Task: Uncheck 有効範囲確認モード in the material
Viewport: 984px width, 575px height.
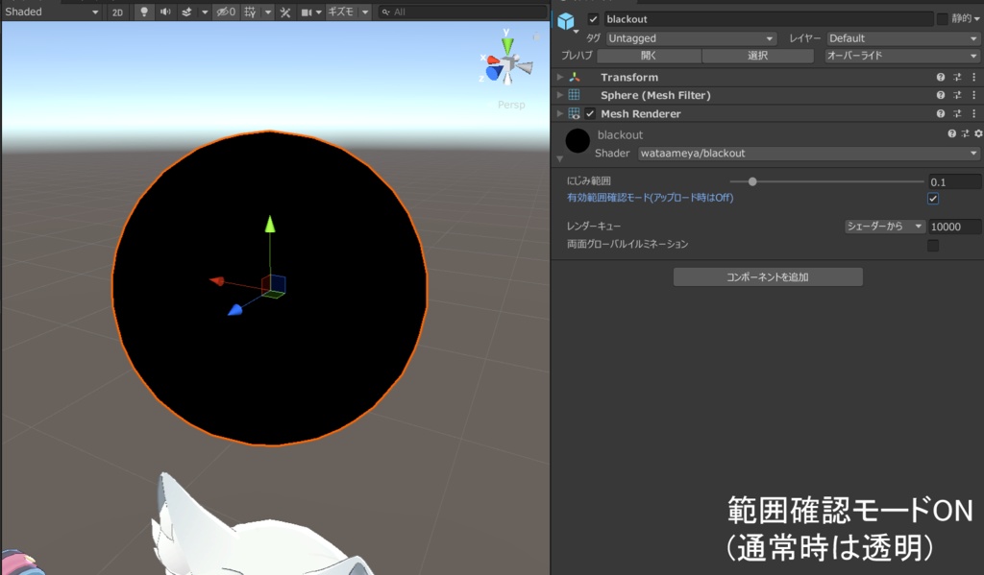Action: (931, 199)
